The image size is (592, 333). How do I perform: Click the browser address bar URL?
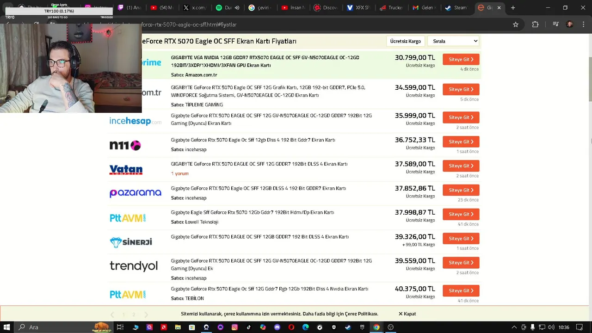pyautogui.click(x=189, y=25)
